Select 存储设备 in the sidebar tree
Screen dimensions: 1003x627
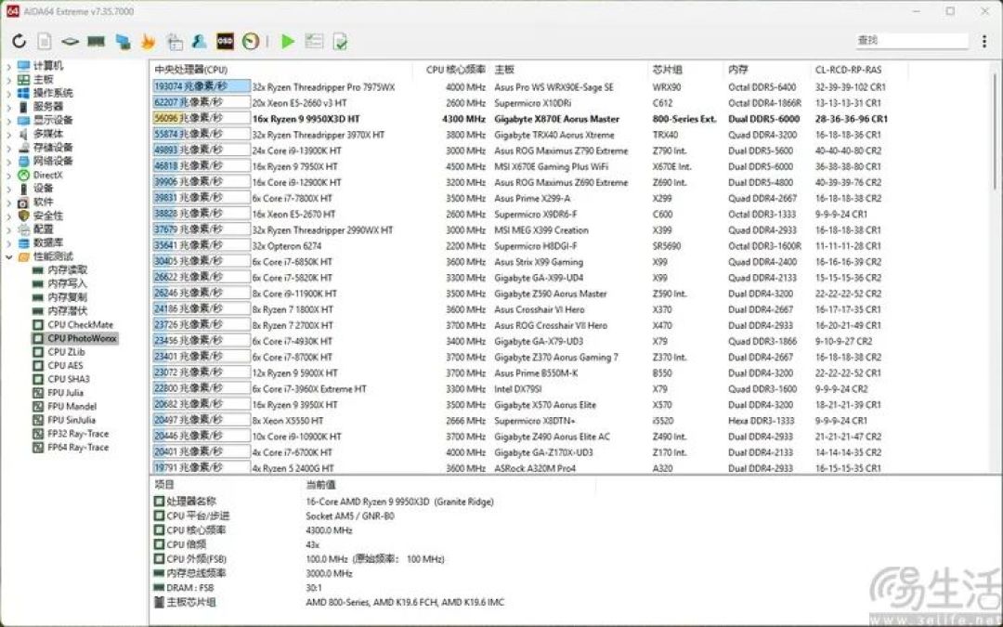53,147
